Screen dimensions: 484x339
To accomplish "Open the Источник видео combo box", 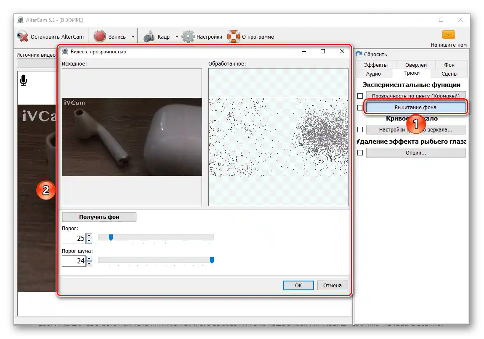I will coord(36,63).
